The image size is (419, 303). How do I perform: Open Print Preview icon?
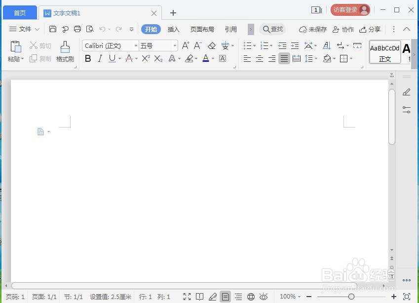pos(90,29)
